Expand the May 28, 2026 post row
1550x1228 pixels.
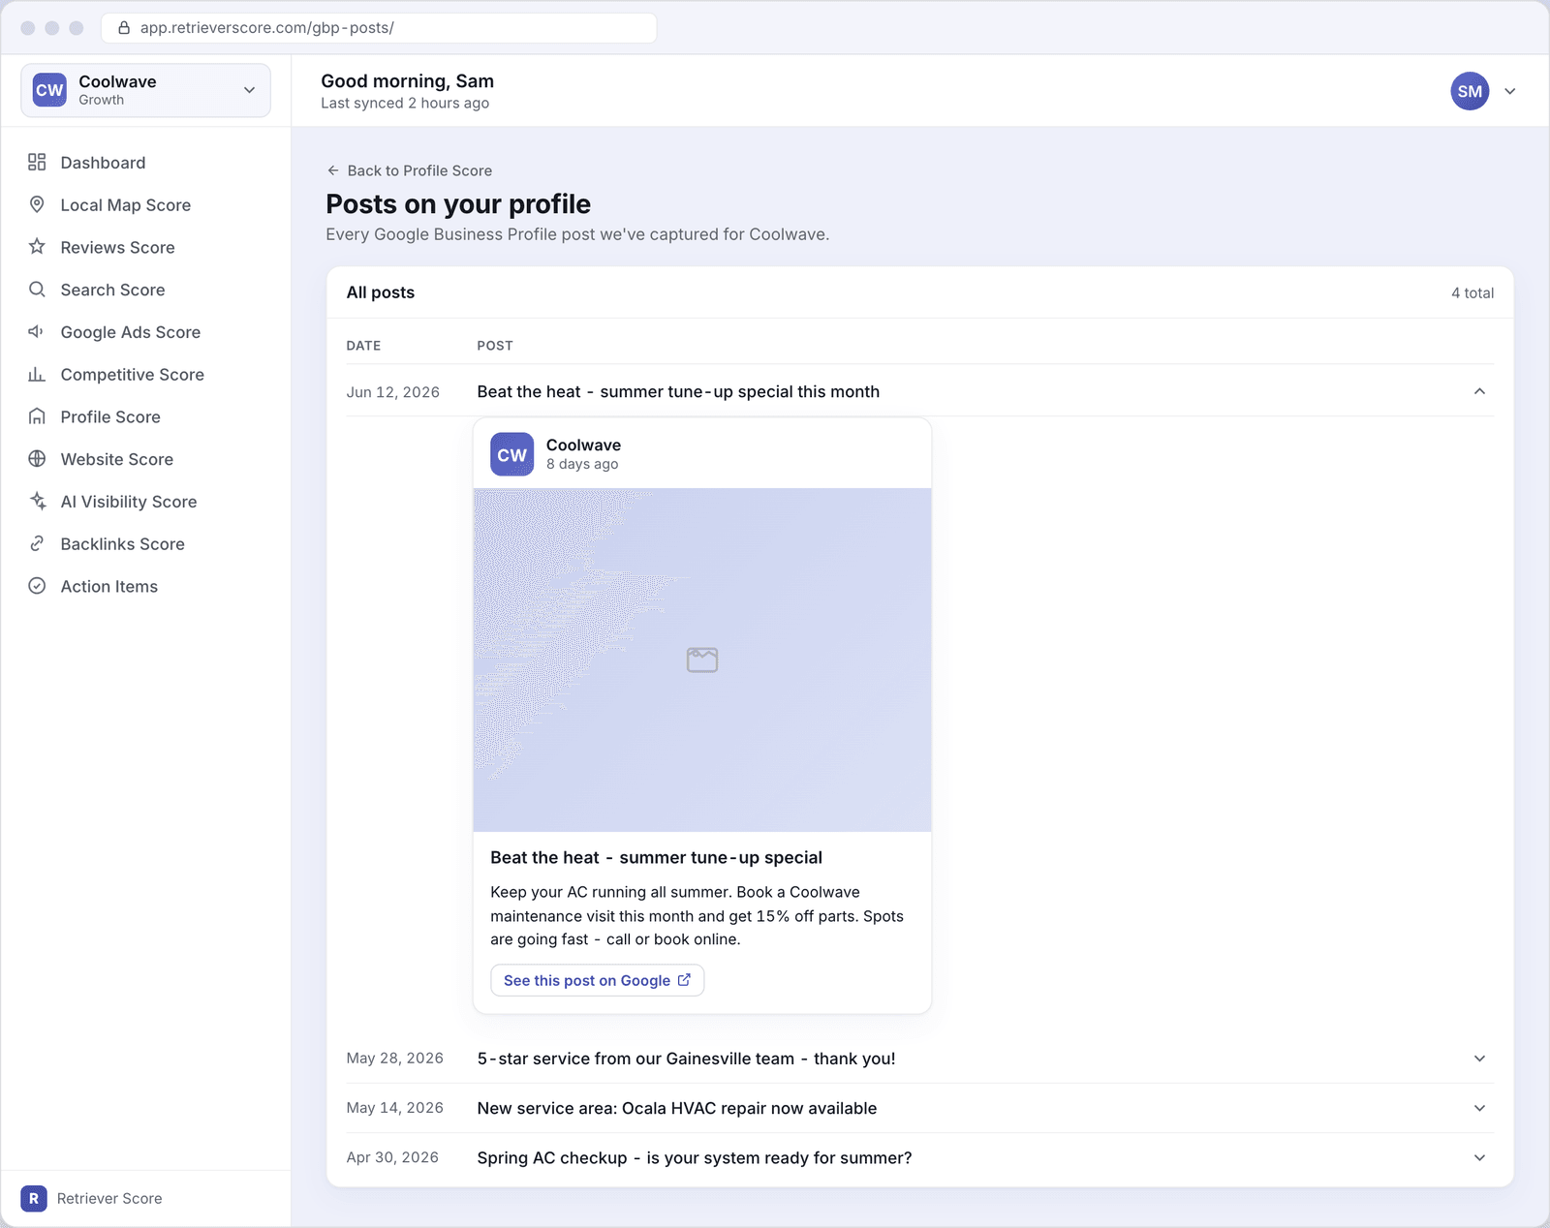coord(1479,1059)
